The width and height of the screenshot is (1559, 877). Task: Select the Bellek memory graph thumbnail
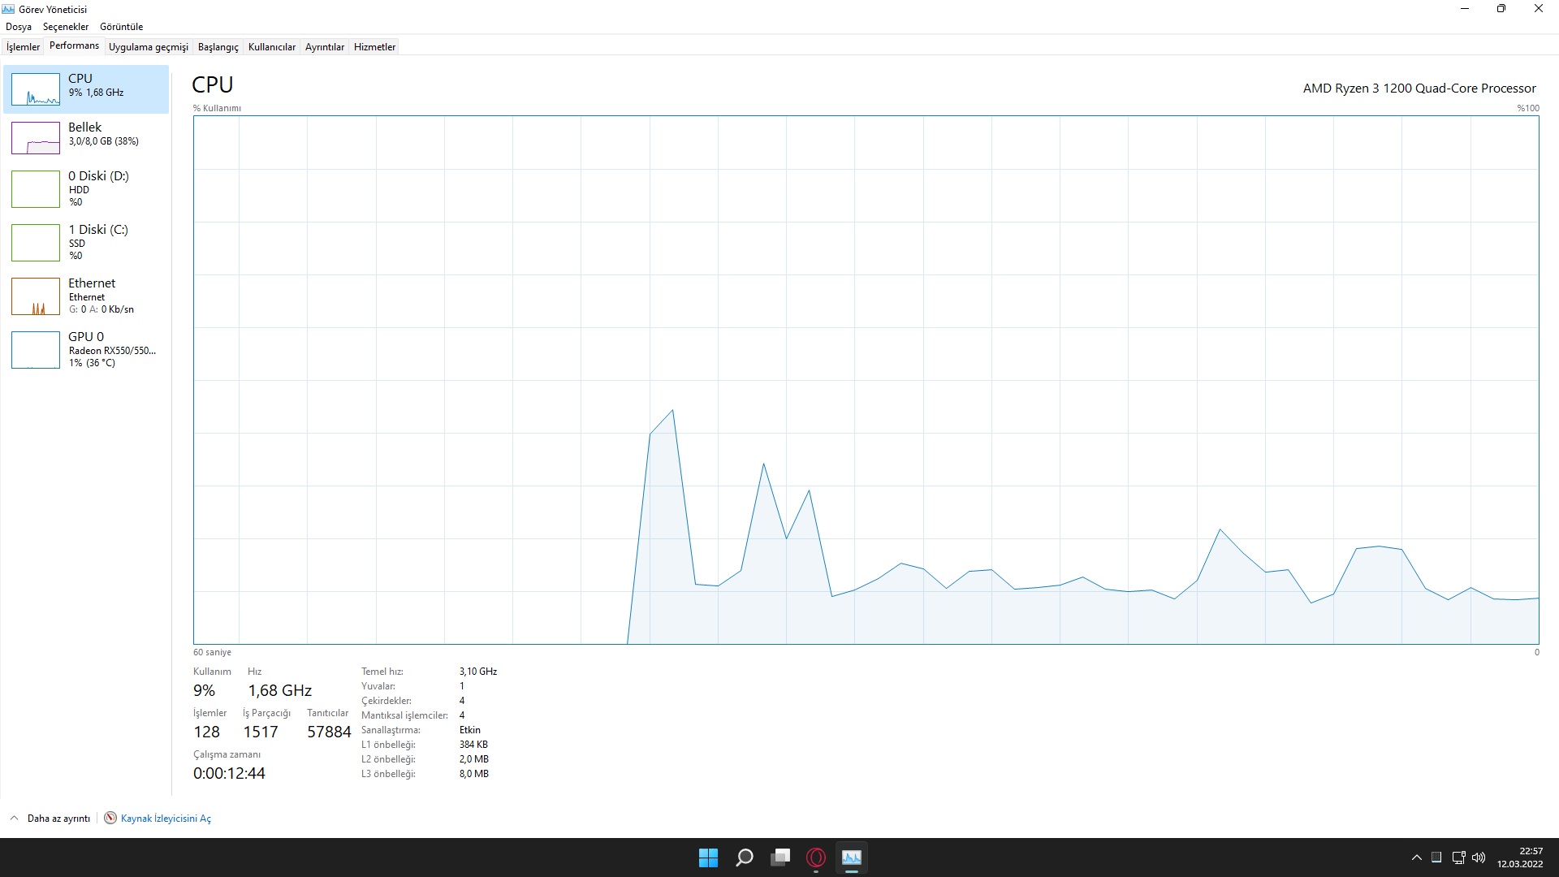click(x=36, y=138)
